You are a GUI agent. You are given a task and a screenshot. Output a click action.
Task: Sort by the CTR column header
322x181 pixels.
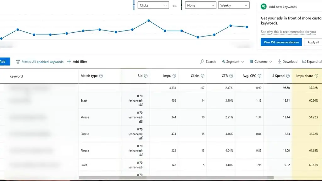pyautogui.click(x=225, y=76)
